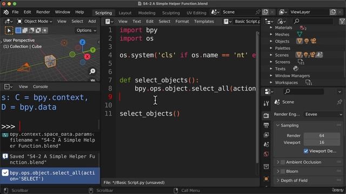Enable the Bloom checkbox

click(283, 171)
